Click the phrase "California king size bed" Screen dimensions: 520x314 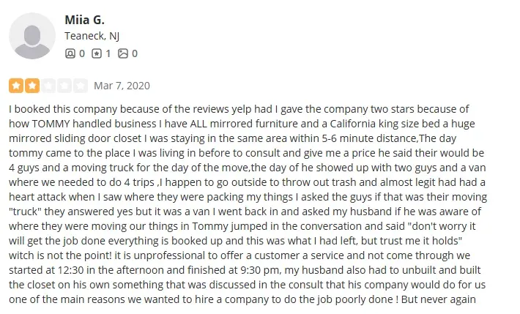tap(386, 123)
